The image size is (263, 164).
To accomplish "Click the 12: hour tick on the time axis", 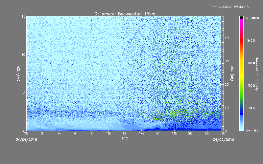I will click(x=125, y=133).
